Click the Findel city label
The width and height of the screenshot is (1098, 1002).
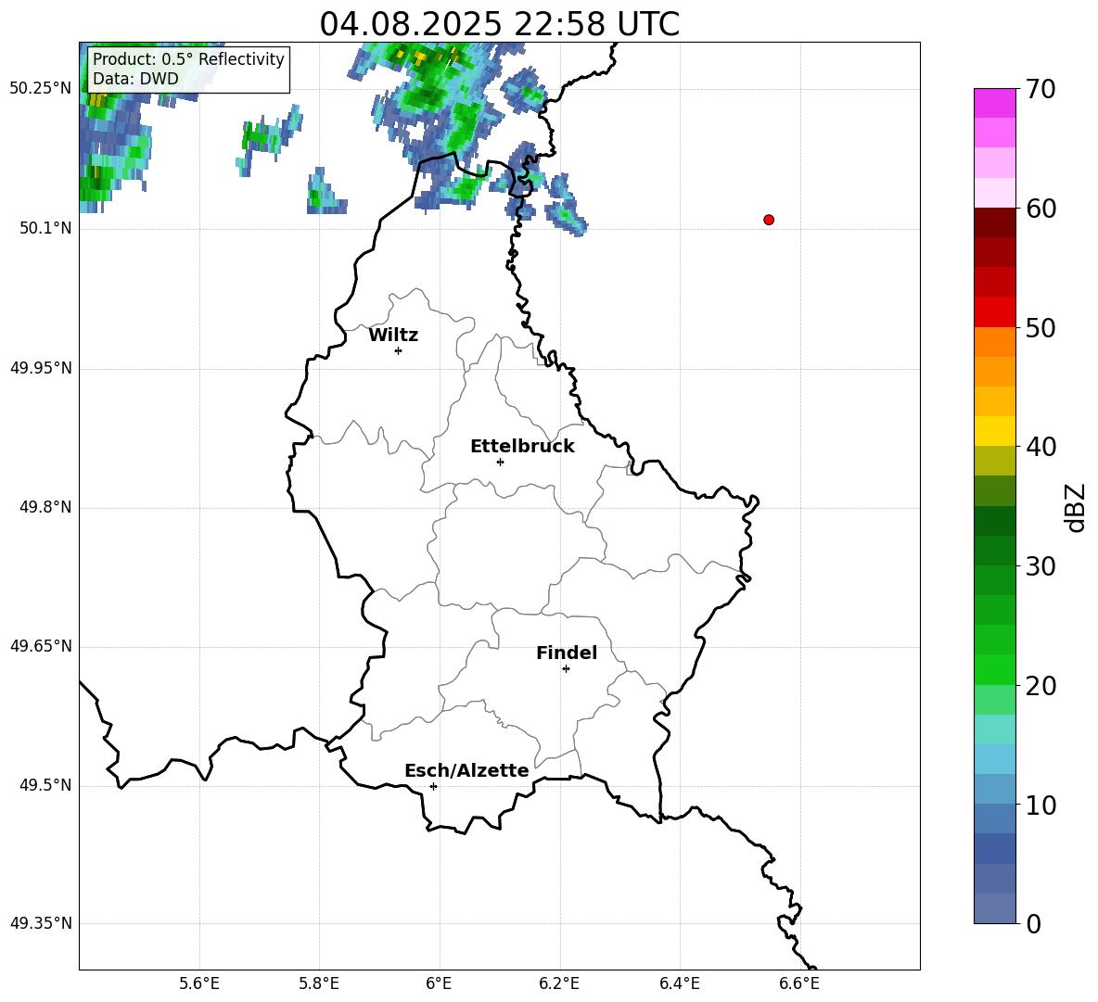(x=567, y=653)
